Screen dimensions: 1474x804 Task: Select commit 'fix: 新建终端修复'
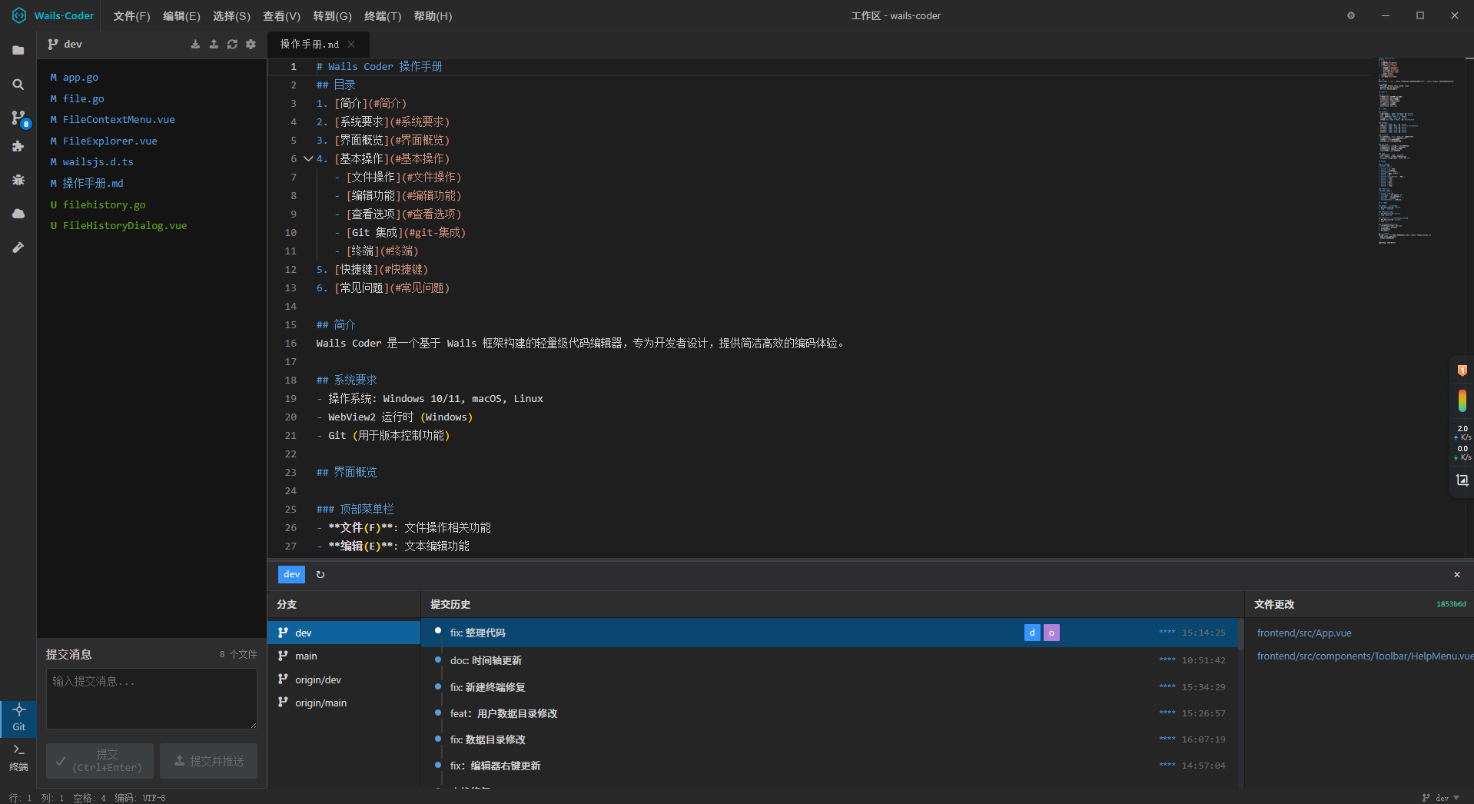[x=830, y=687]
